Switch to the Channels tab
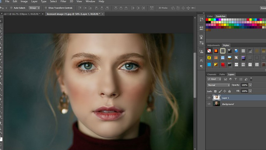This screenshot has width=266, height=150. [x=211, y=74]
